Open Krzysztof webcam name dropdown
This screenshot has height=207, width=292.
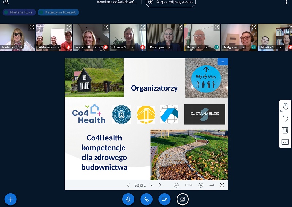pos(197,47)
